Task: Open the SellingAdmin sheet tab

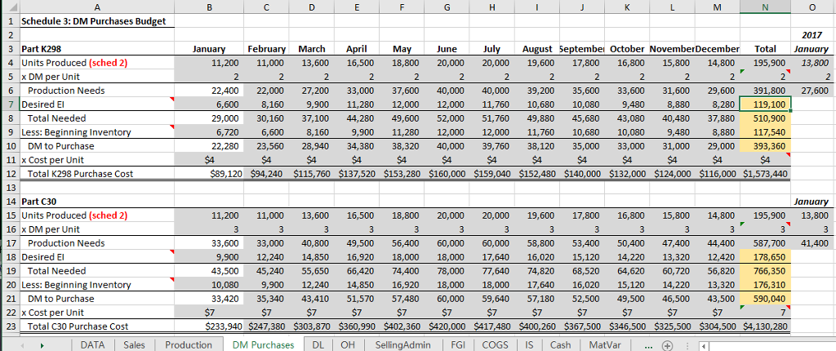Action: click(x=402, y=345)
